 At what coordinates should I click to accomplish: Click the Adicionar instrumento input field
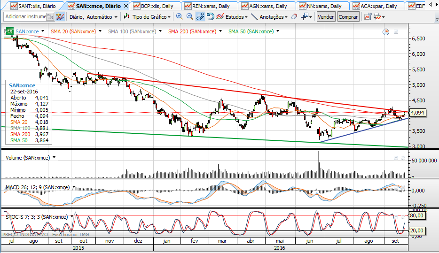[x=26, y=16]
